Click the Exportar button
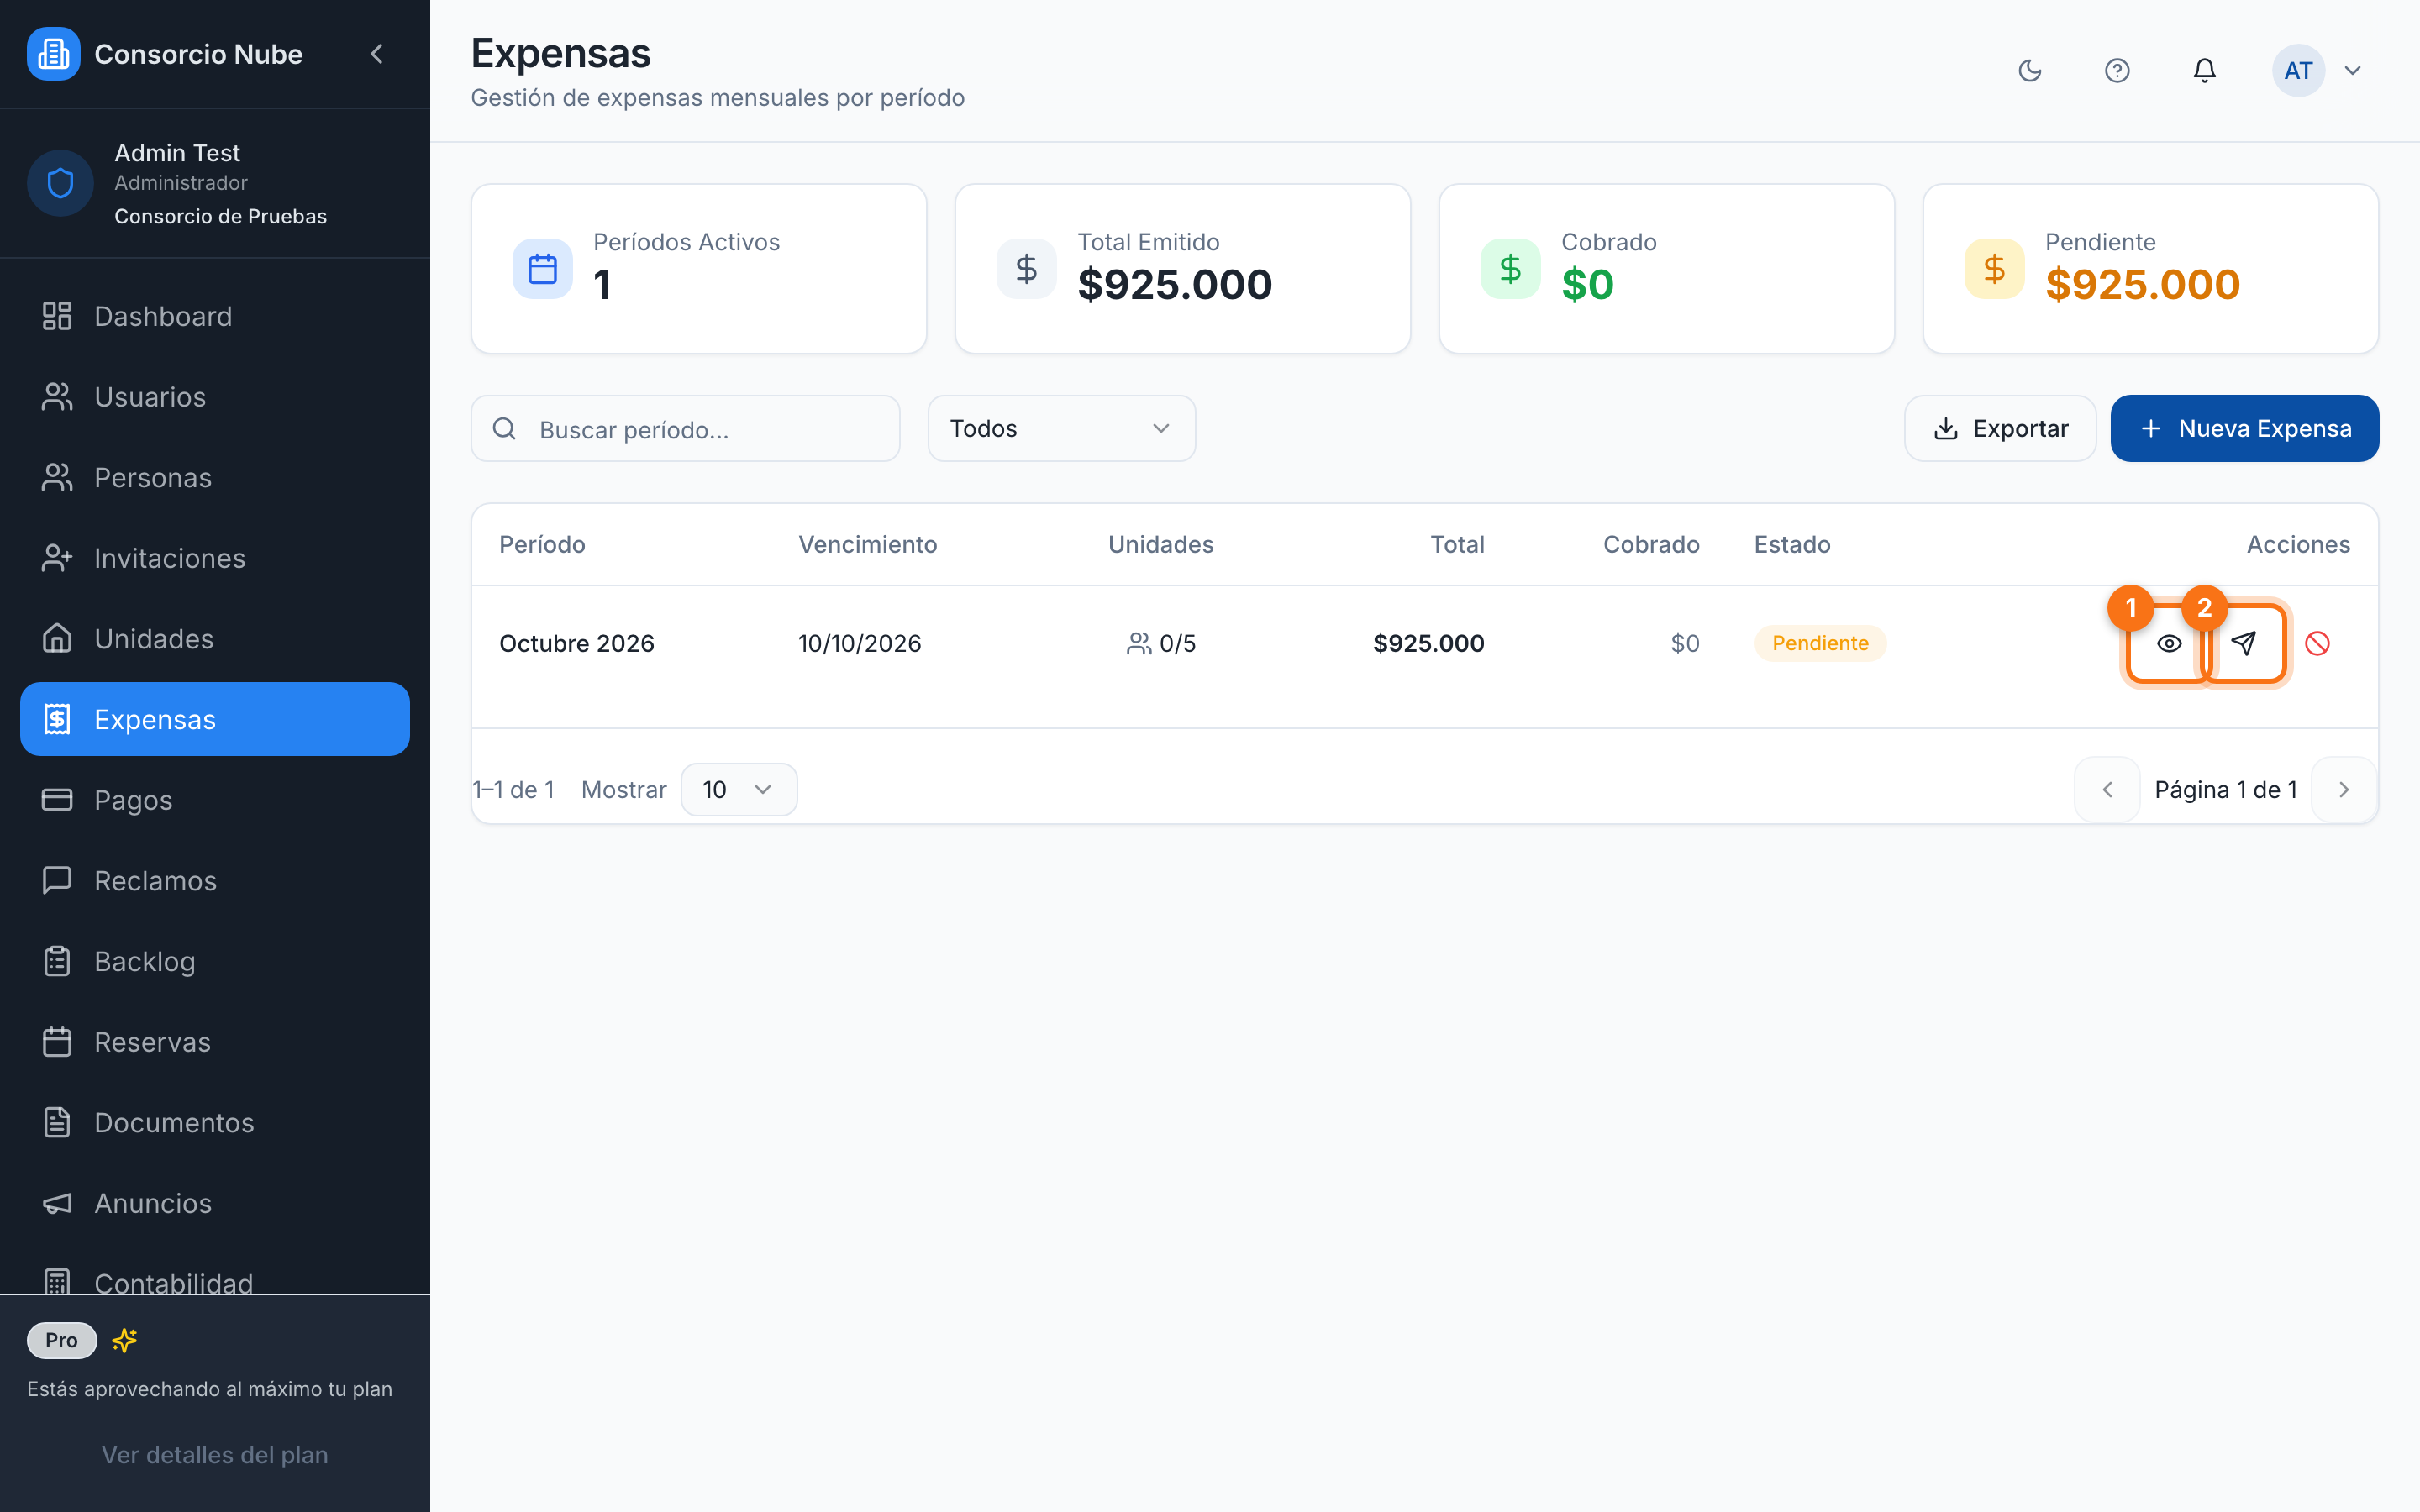This screenshot has width=2420, height=1512. [x=2000, y=428]
